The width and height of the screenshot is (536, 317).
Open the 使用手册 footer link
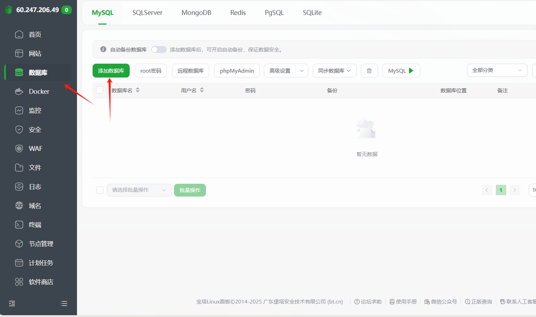tap(403, 302)
